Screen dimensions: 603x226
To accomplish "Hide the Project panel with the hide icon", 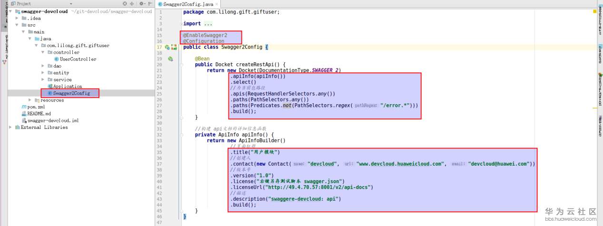I will pyautogui.click(x=149, y=3).
